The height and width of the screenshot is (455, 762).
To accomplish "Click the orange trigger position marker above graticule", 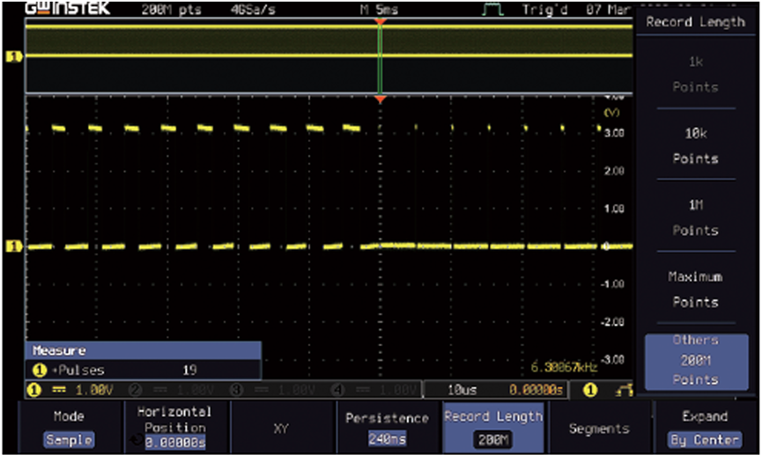I will [380, 100].
